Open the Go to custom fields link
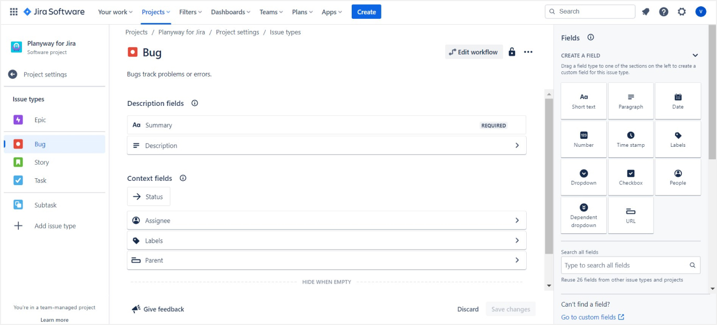717x325 pixels. click(592, 317)
